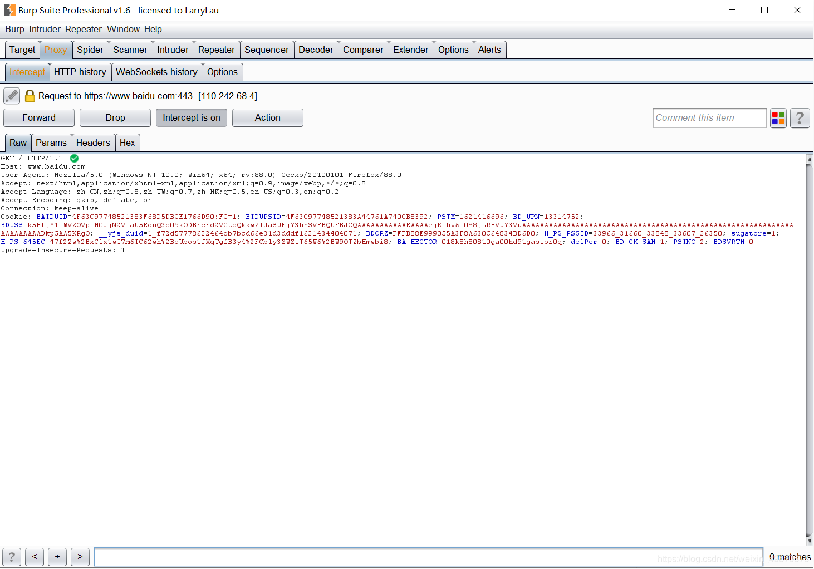Open the intercept help question icon
Viewport: 814px width, 569px height.
pyautogui.click(x=800, y=118)
